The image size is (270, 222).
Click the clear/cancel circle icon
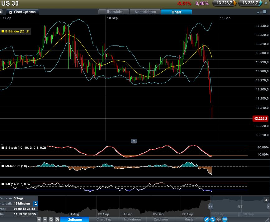pos(57,220)
